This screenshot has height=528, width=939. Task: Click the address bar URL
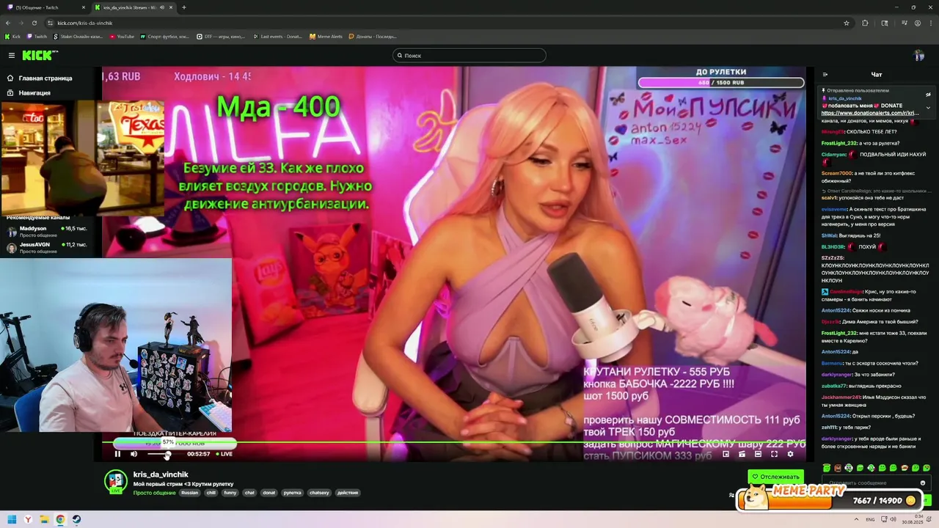pyautogui.click(x=85, y=23)
